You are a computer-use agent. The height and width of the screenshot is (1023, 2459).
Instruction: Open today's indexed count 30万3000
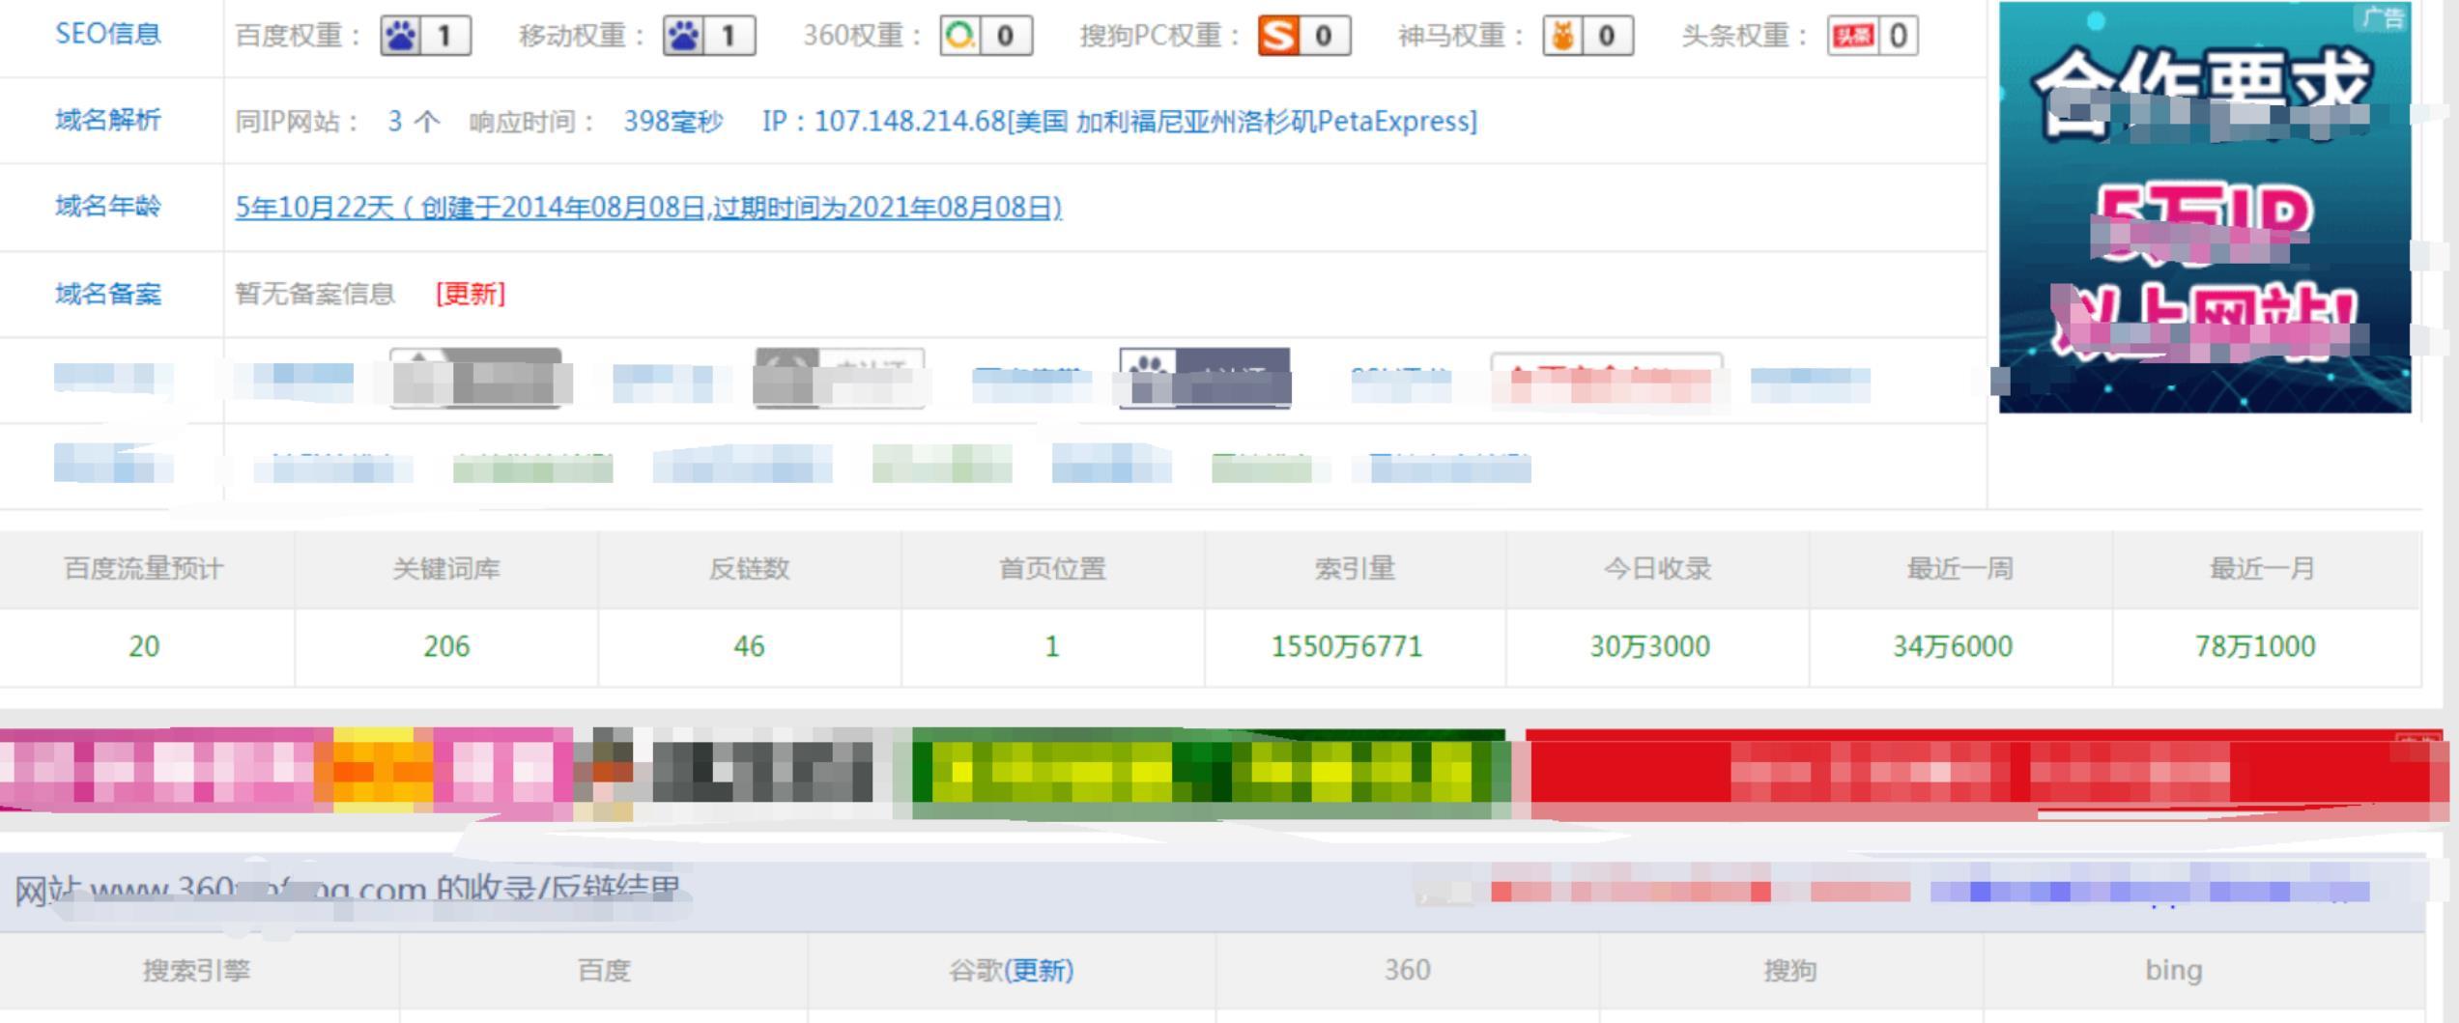pyautogui.click(x=1650, y=646)
